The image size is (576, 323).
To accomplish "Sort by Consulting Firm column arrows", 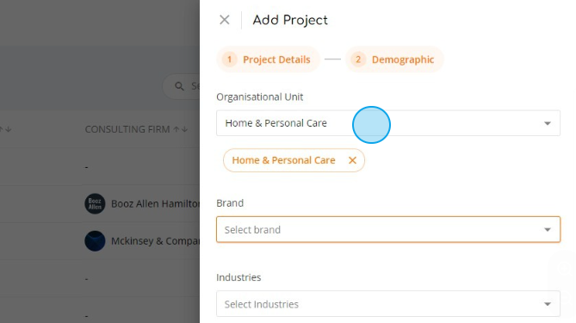I will tap(180, 129).
